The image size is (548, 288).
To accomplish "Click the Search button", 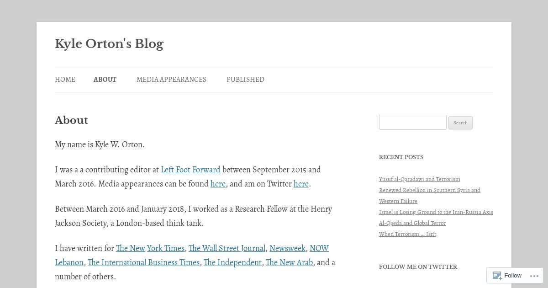I will coord(460,123).
